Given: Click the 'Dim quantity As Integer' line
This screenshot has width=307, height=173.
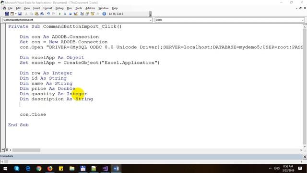Looking at the screenshot, I should coord(53,94).
